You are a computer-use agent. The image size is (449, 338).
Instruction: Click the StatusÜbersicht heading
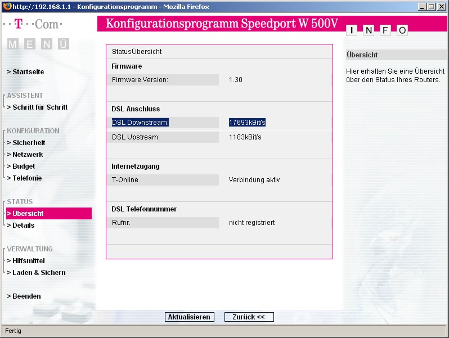pyautogui.click(x=137, y=52)
